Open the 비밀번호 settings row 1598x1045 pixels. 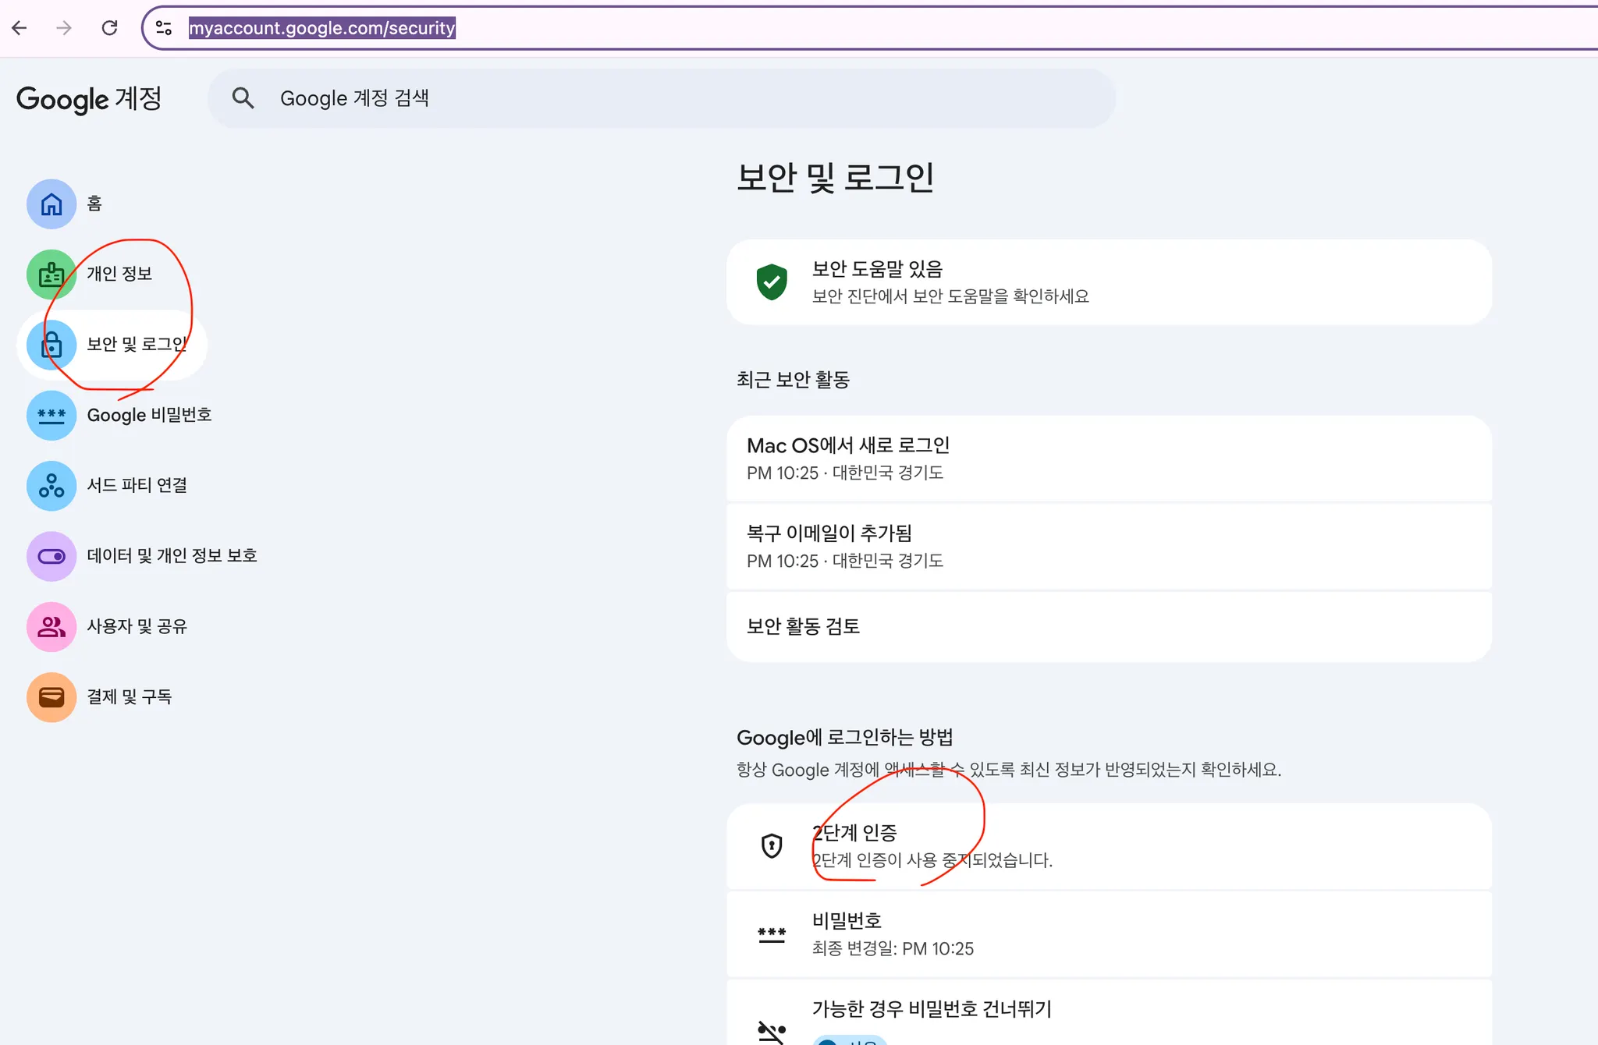[x=1108, y=934]
